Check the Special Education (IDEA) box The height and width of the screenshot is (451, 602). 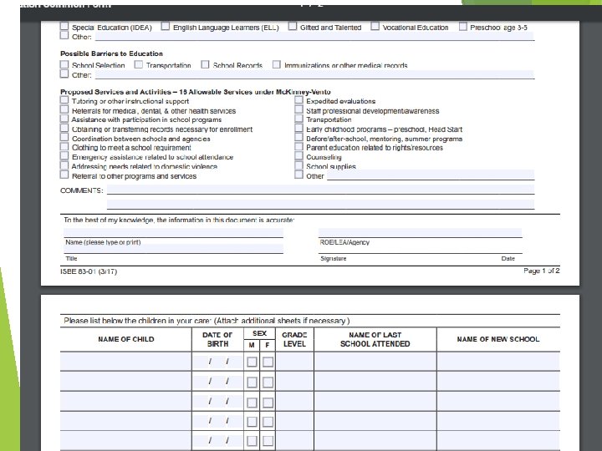pyautogui.click(x=64, y=26)
